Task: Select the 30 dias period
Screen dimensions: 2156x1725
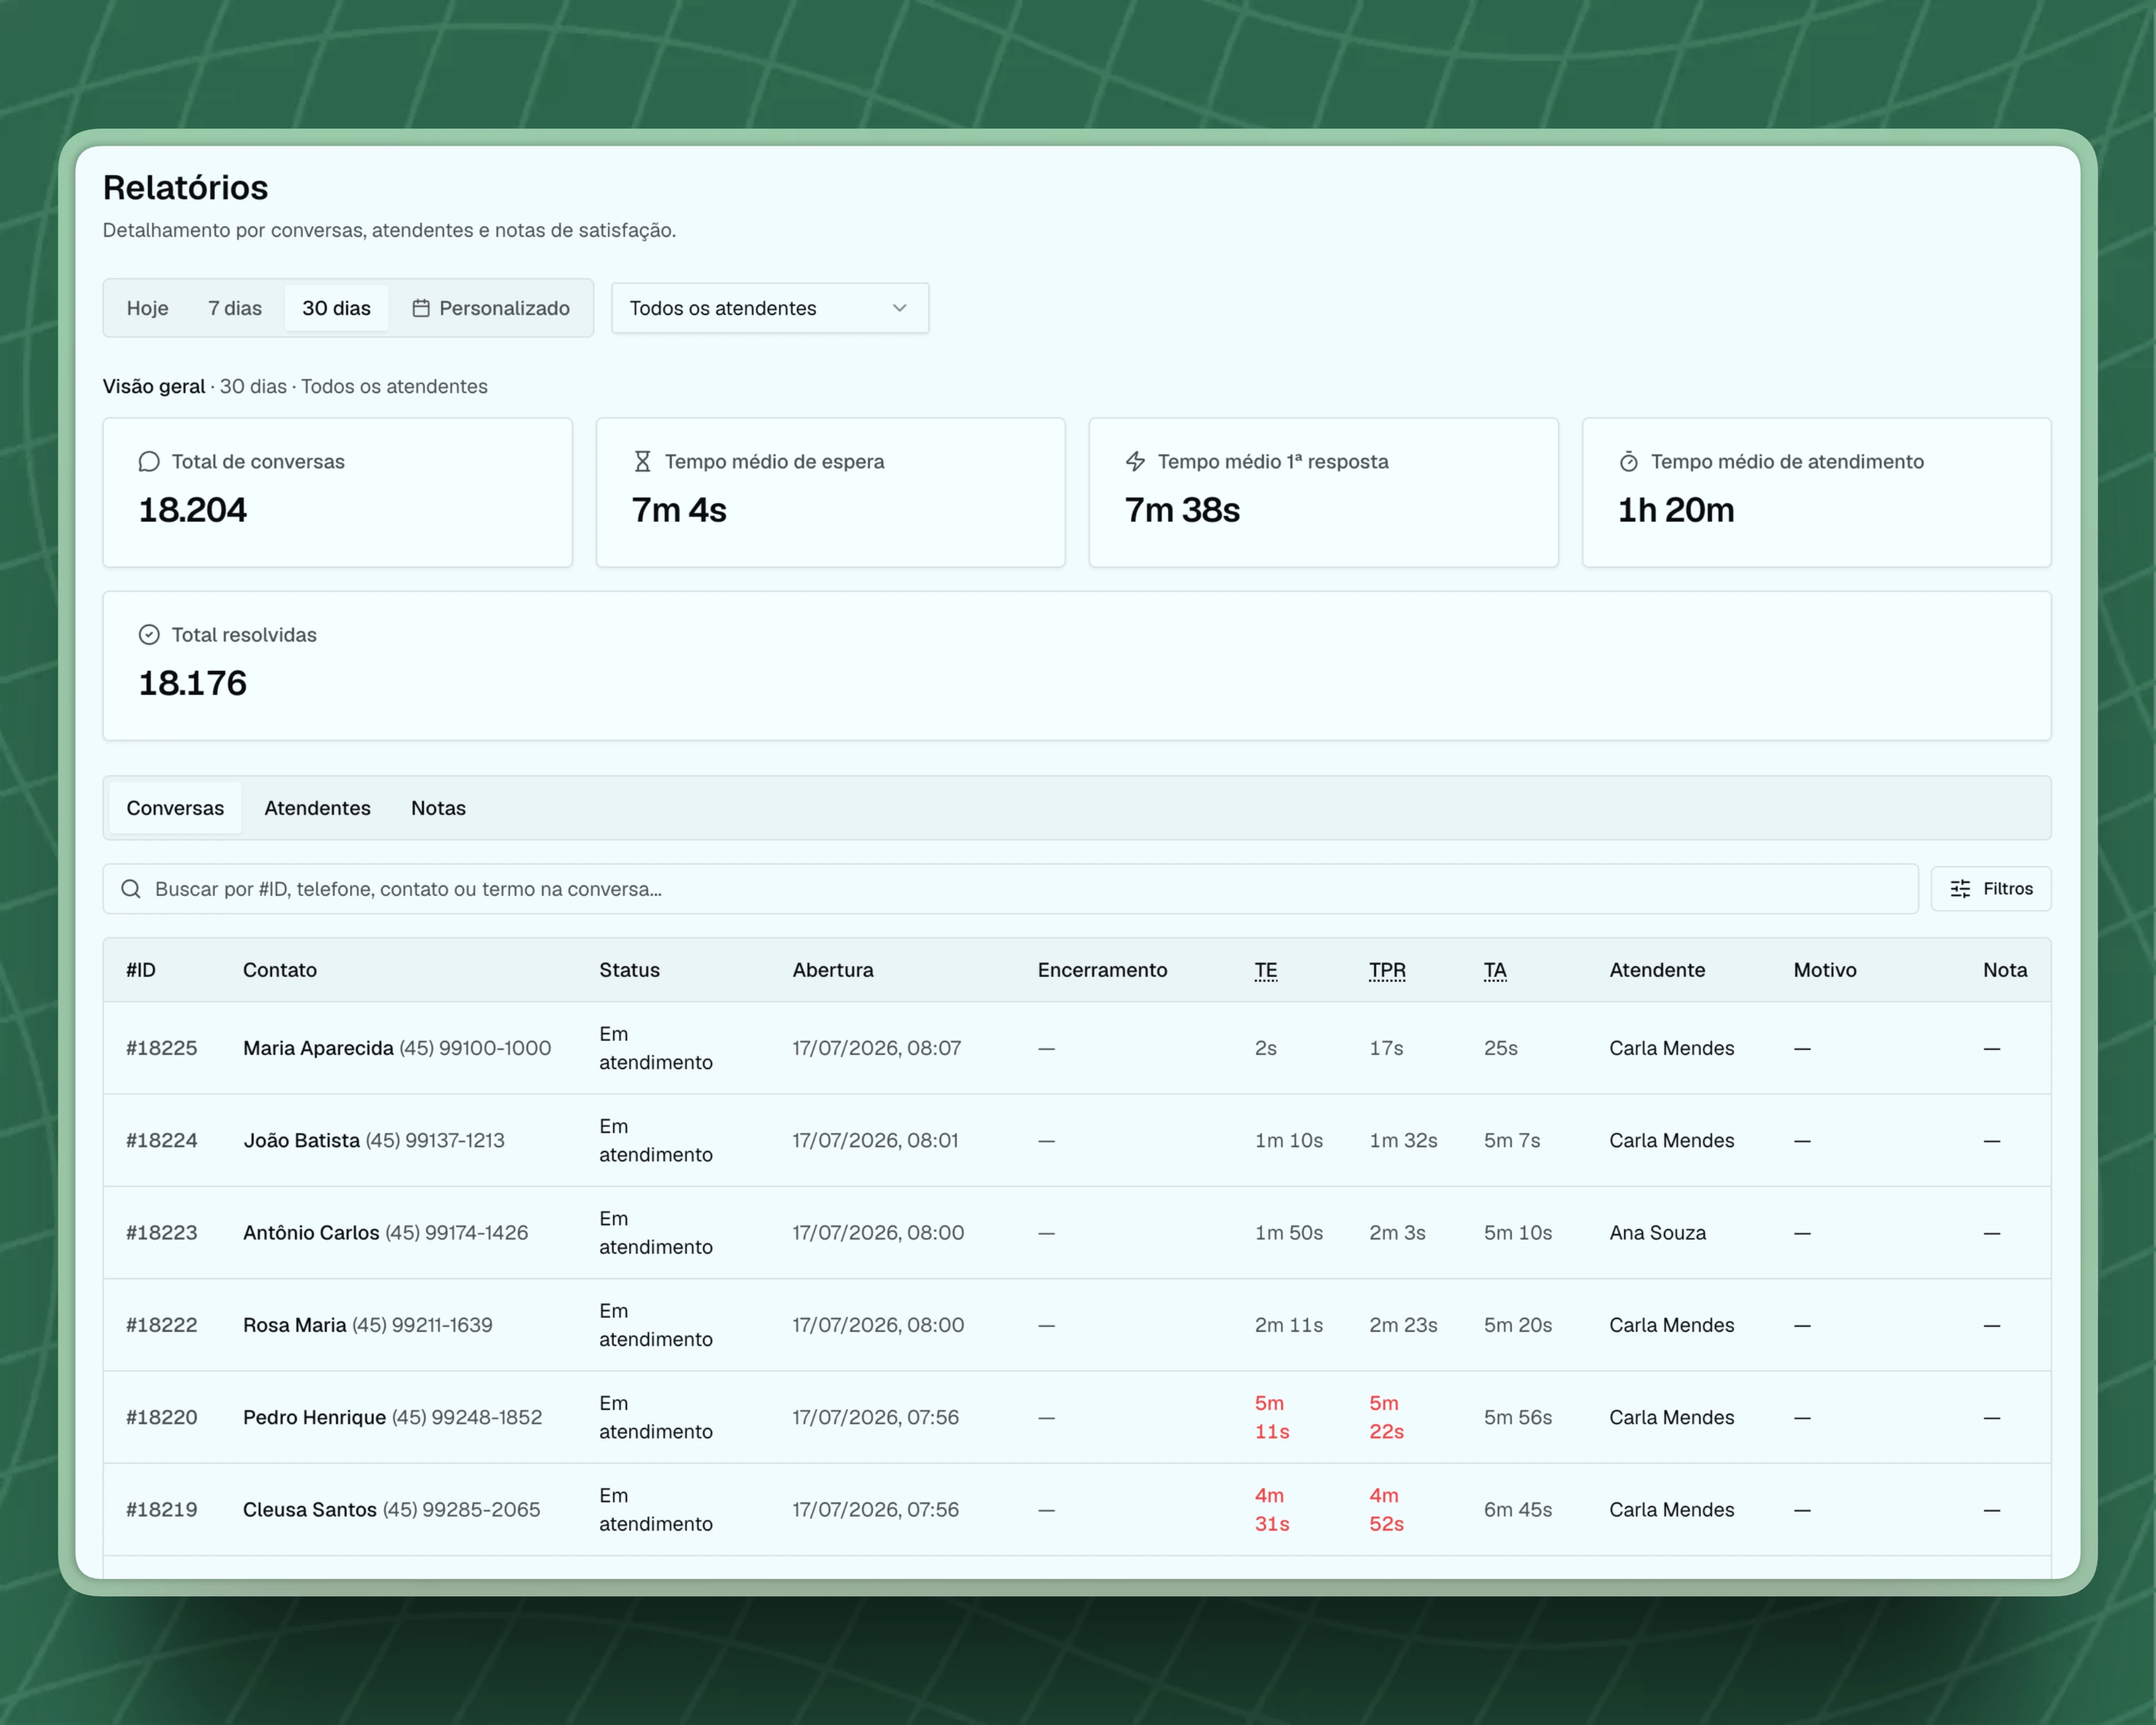Action: point(336,308)
